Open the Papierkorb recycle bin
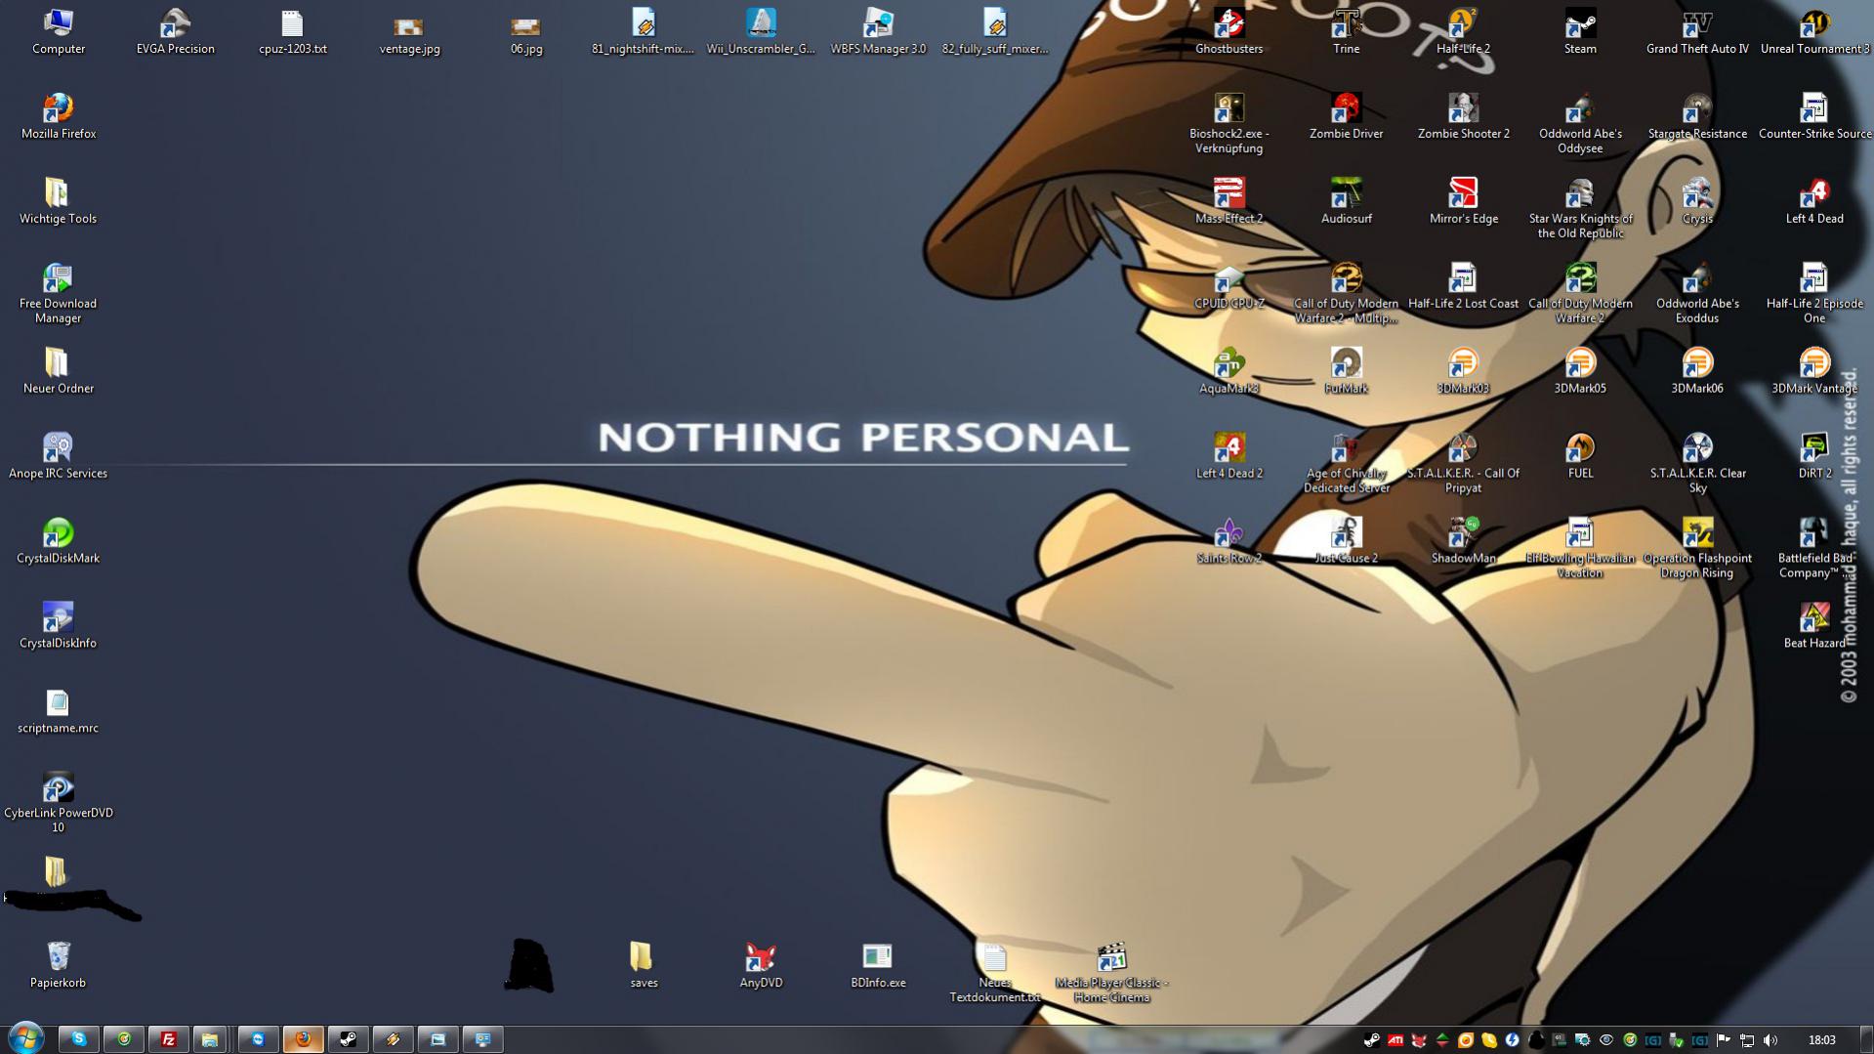Screen dimensions: 1874x1054 click(x=58, y=965)
